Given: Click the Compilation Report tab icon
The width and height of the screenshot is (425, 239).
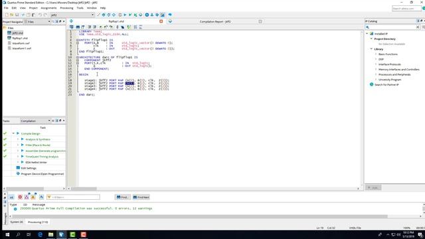Looking at the screenshot, I should pos(170,21).
